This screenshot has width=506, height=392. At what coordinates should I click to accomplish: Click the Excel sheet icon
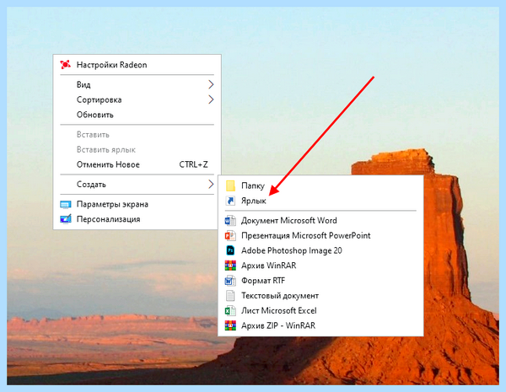tap(230, 310)
